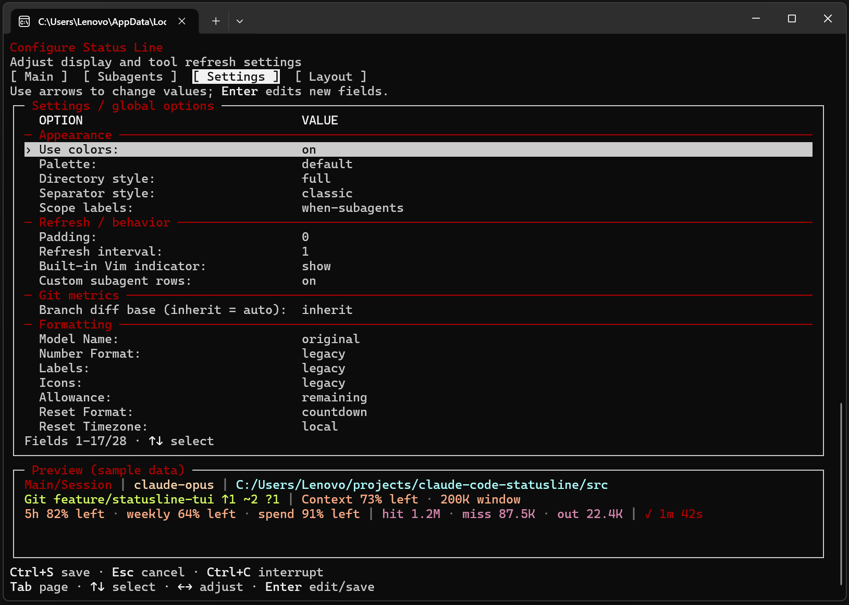Viewport: 849px width, 605px height.
Task: Select the Settings tab
Action: click(x=236, y=77)
